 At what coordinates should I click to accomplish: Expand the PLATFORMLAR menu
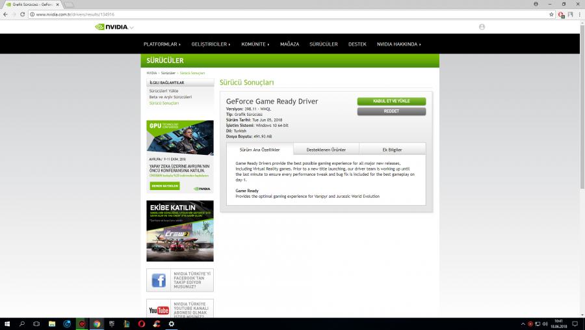point(162,44)
